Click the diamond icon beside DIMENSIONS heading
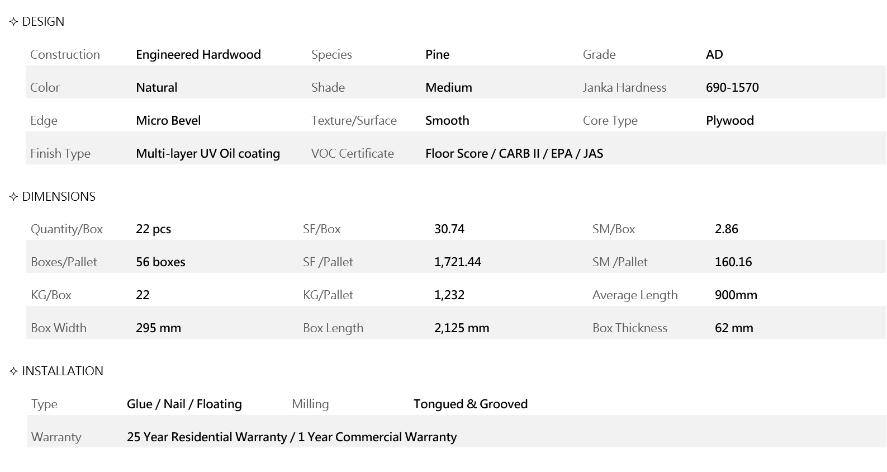The height and width of the screenshot is (472, 887). coord(14,197)
